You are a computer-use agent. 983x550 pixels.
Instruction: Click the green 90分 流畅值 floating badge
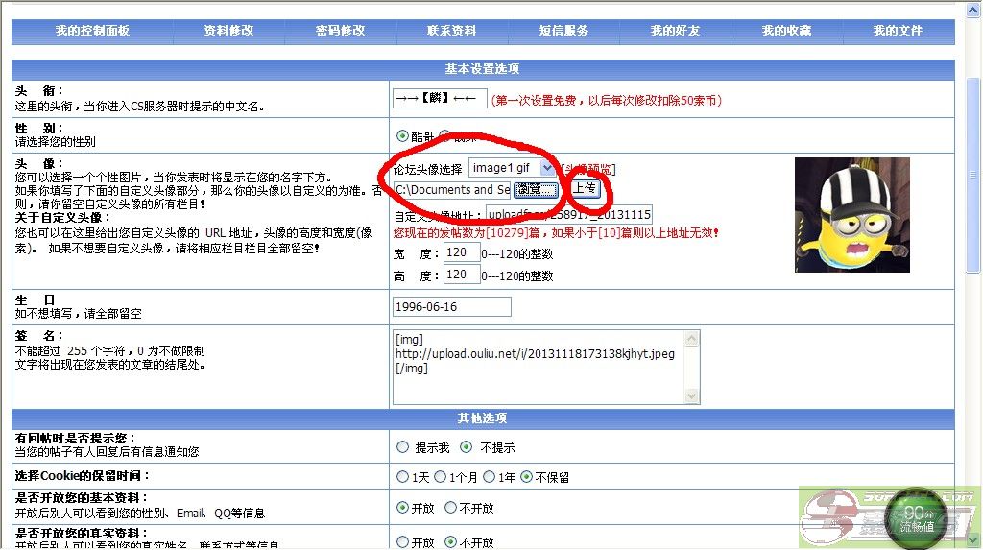point(918,518)
